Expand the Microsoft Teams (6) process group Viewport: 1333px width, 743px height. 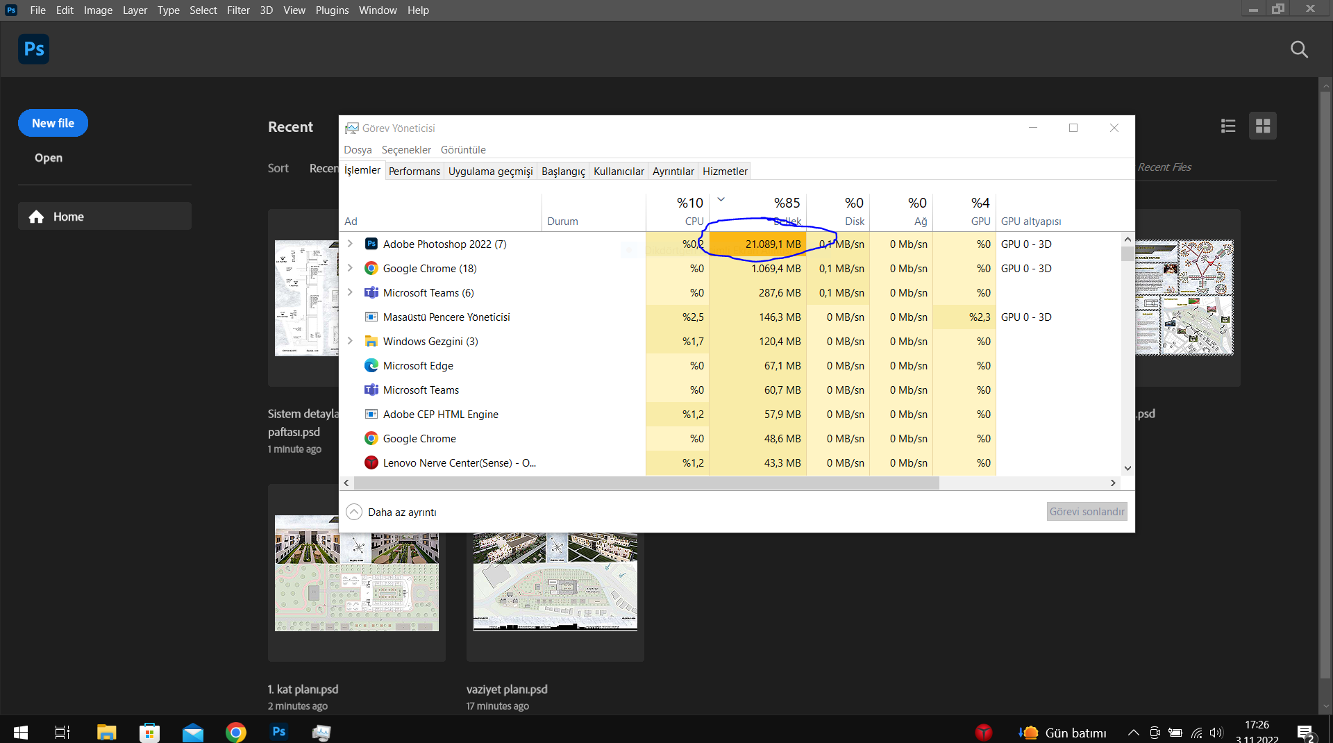[350, 292]
